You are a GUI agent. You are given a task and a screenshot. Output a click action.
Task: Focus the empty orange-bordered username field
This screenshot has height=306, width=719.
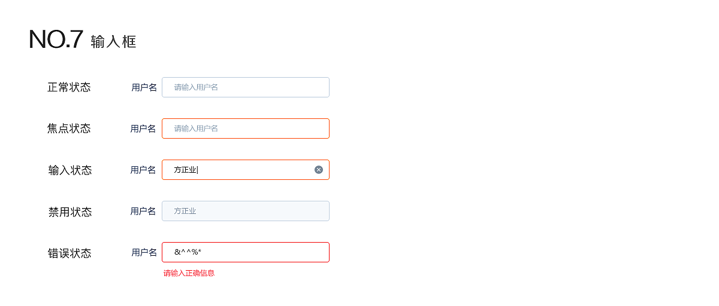(x=246, y=128)
